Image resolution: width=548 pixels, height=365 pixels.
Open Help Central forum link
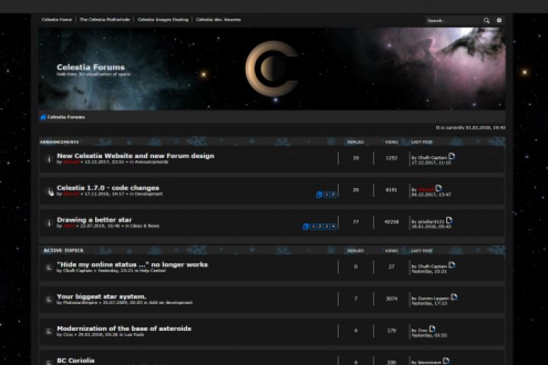pyautogui.click(x=152, y=271)
